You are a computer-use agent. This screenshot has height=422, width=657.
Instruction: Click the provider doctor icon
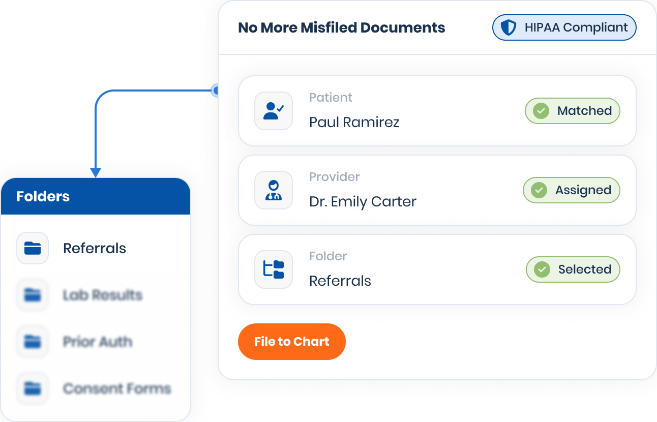coord(274,190)
